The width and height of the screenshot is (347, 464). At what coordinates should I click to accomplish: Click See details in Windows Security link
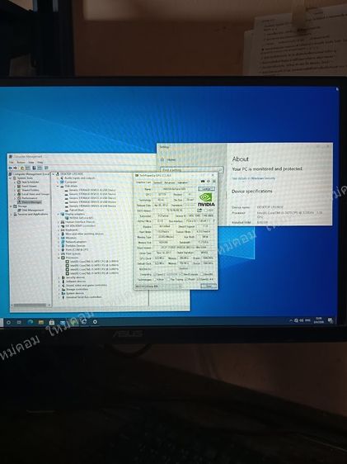coord(253,178)
